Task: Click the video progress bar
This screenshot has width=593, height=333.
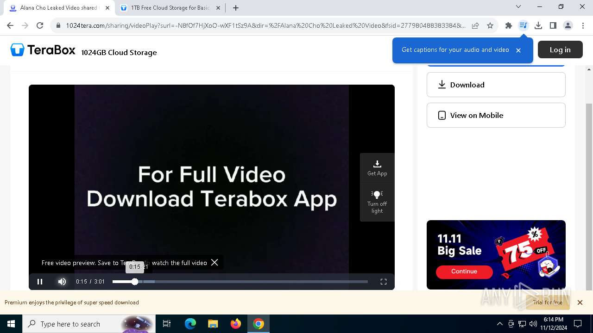Action: 240,282
